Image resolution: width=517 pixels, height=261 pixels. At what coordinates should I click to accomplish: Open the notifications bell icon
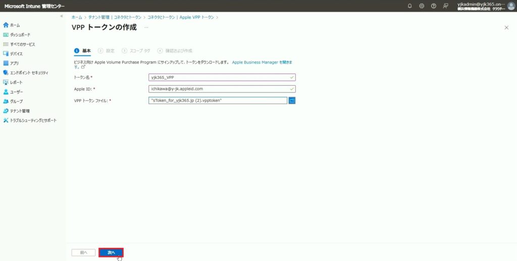[410, 6]
